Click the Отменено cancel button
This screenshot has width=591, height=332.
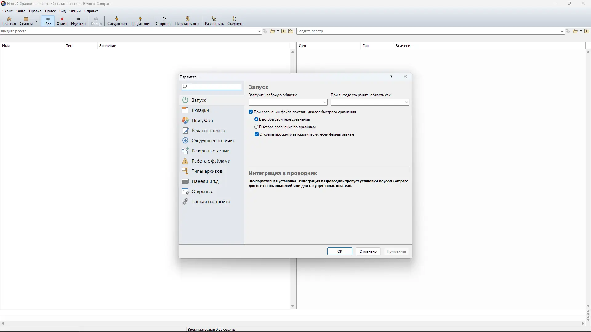coord(368,251)
